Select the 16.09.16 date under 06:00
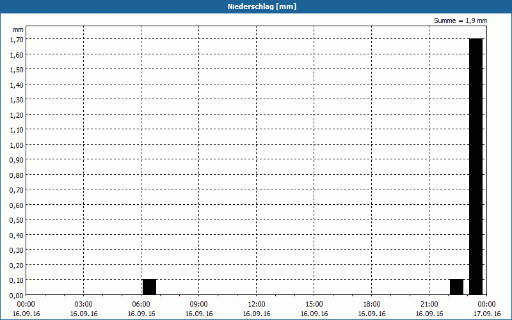Image resolution: width=512 pixels, height=320 pixels. (x=141, y=314)
